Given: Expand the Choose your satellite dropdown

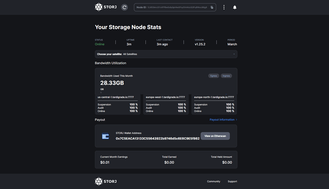Looking at the screenshot, I should (x=166, y=54).
